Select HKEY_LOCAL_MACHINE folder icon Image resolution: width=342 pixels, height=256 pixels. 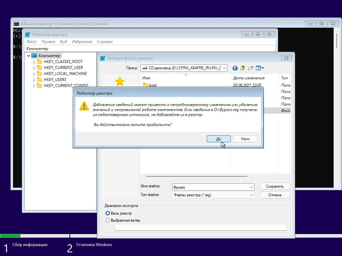39,74
